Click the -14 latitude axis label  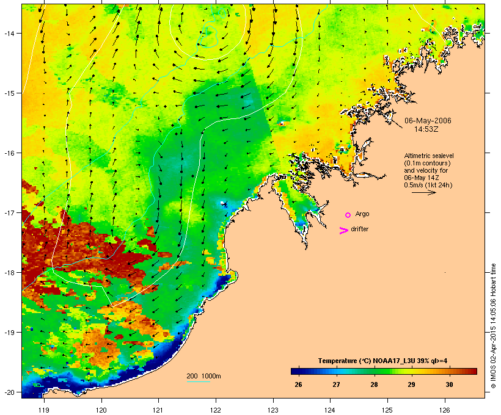[x=9, y=33]
